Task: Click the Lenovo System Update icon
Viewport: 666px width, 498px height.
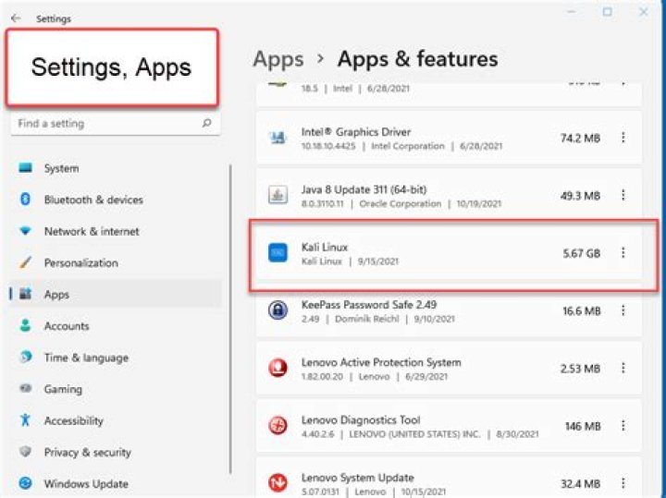Action: 277,483
